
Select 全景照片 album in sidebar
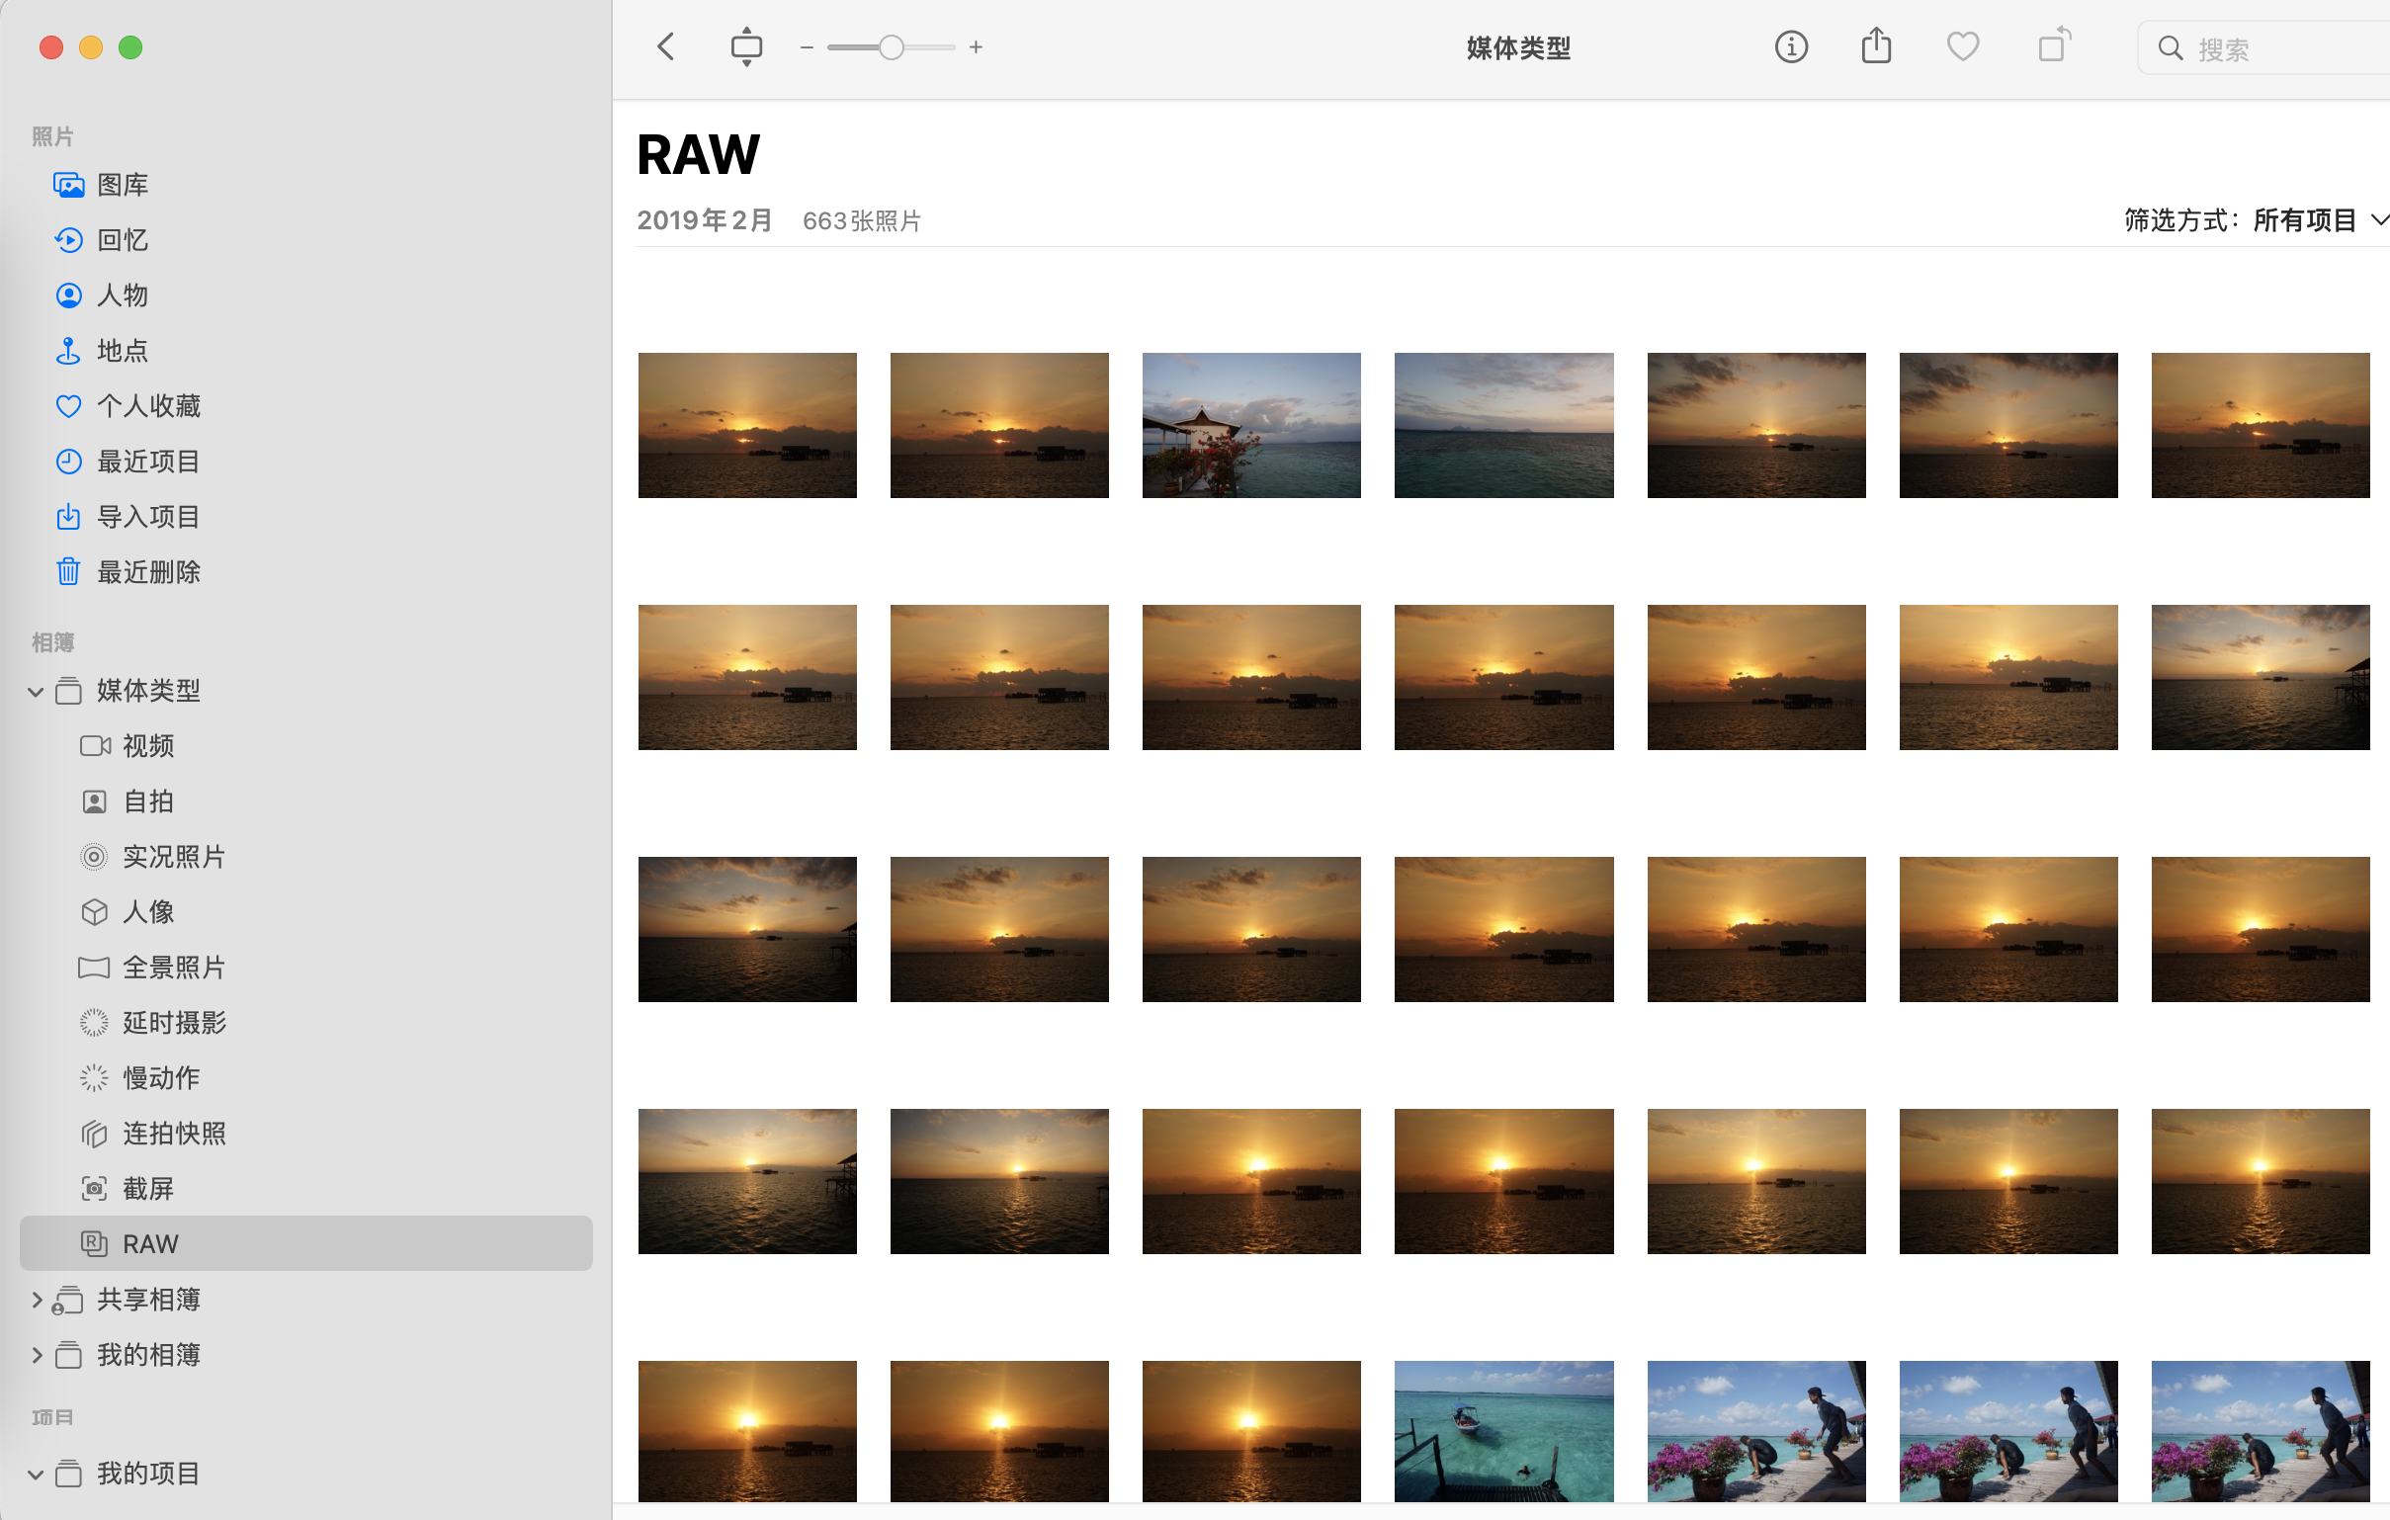coord(173,968)
